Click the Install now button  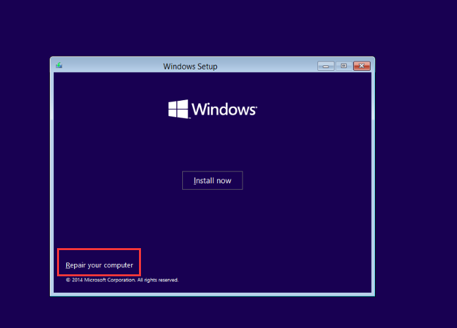coord(212,181)
